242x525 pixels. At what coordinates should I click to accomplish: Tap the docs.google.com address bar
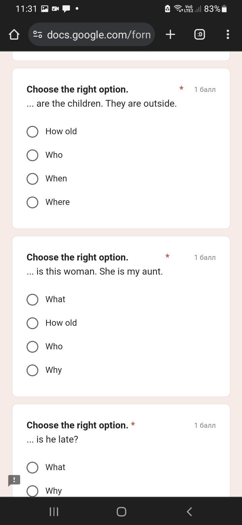[x=91, y=34]
